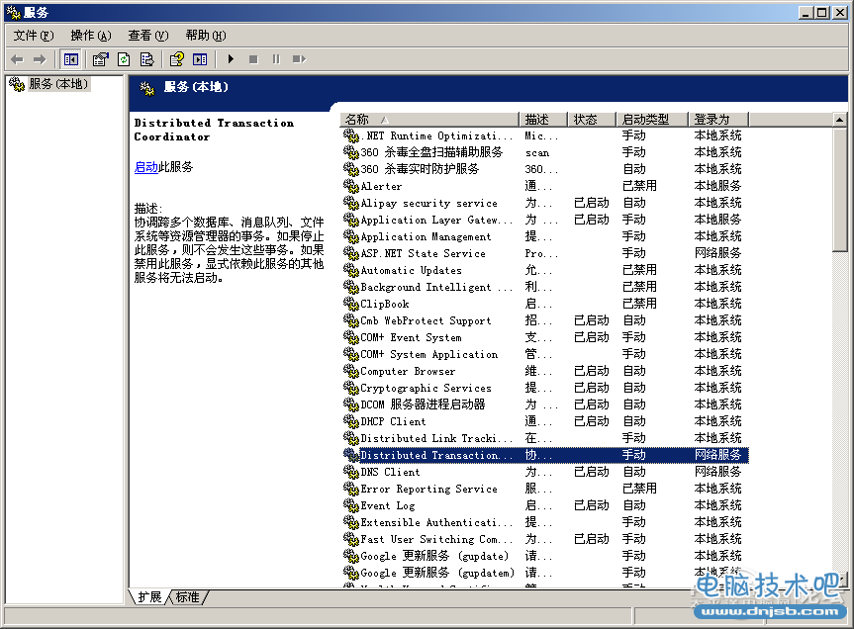Image resolution: width=854 pixels, height=629 pixels.
Task: Toggle the console tree show/hide icon
Action: 71,59
